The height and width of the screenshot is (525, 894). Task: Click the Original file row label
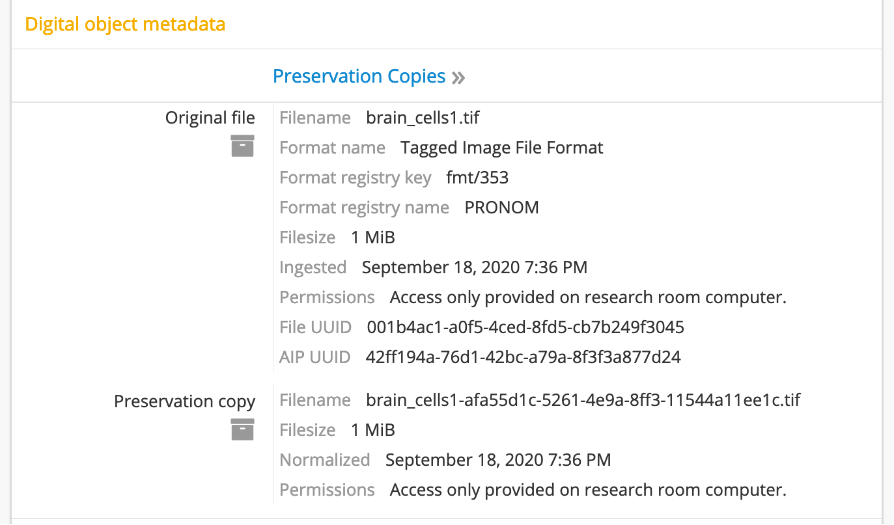coord(210,118)
